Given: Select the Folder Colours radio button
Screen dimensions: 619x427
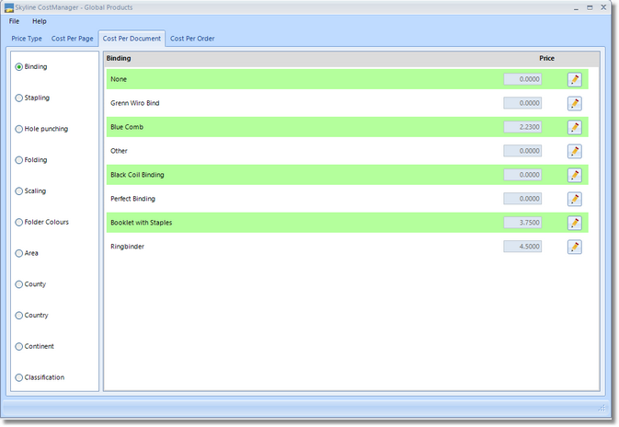Looking at the screenshot, I should point(18,223).
